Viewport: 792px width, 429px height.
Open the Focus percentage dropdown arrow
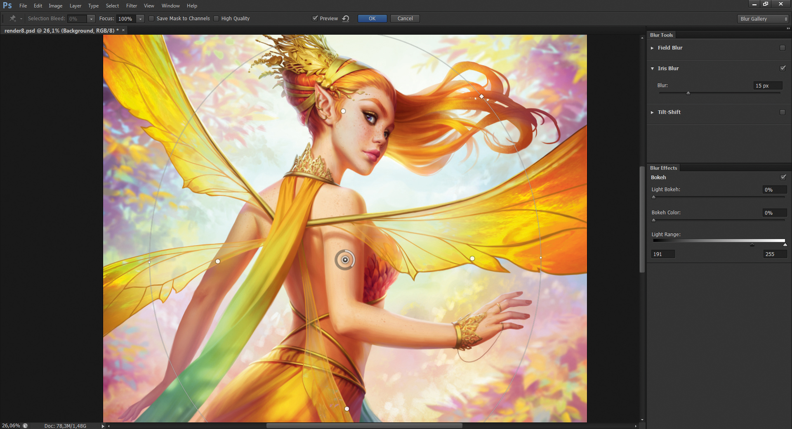point(140,19)
